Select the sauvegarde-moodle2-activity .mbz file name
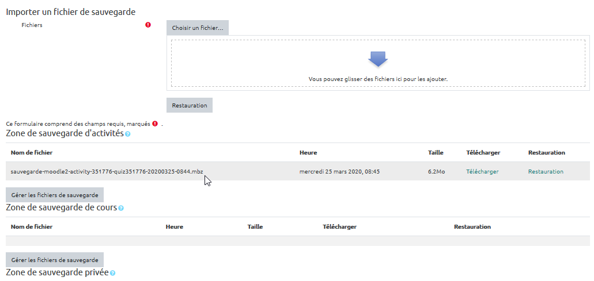594x281 pixels. (x=107, y=171)
